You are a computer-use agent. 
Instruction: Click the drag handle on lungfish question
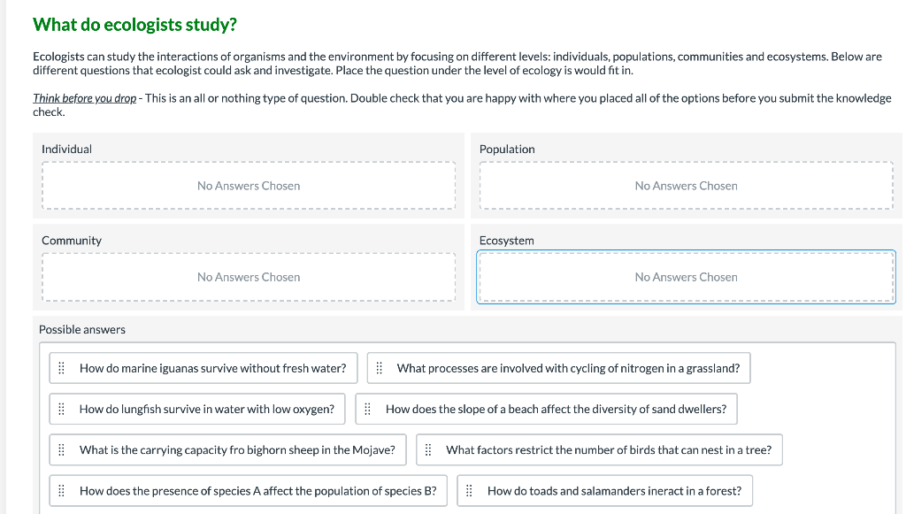click(60, 409)
